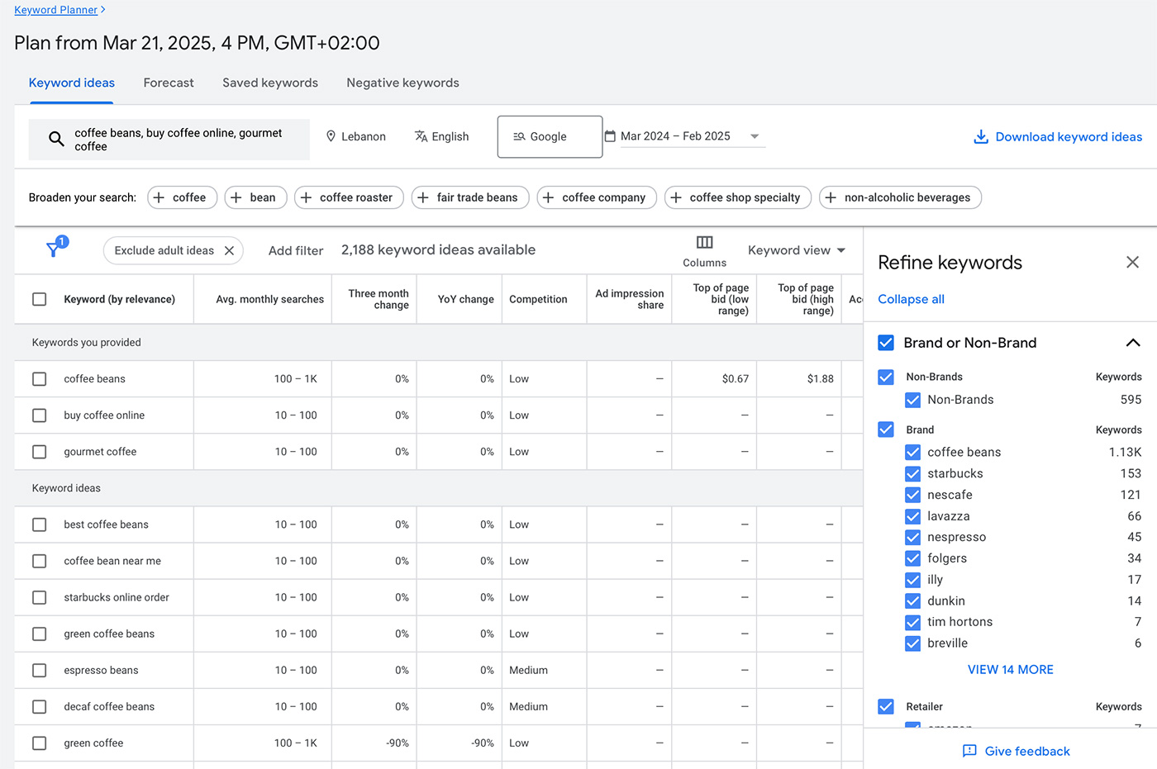The height and width of the screenshot is (769, 1157).
Task: Click plus icon on coffee roaster chip
Action: [x=306, y=197]
